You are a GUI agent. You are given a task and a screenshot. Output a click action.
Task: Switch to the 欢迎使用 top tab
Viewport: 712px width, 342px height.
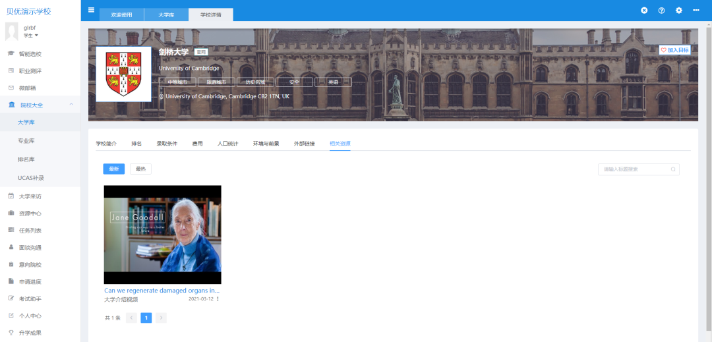[122, 14]
